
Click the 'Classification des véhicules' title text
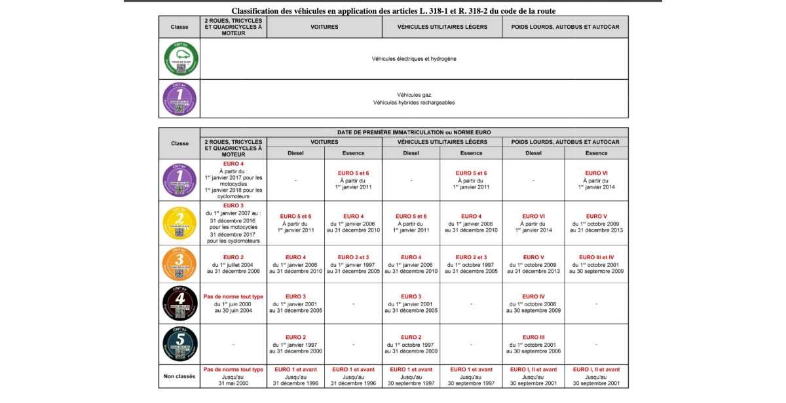393,11
